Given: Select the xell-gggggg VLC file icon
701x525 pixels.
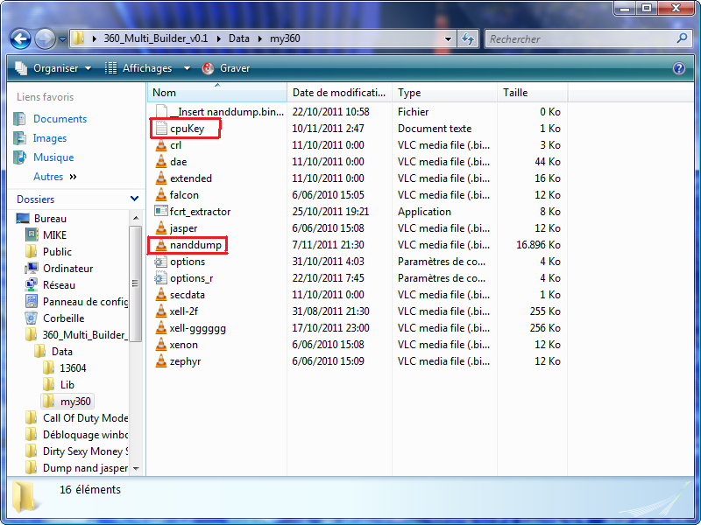Looking at the screenshot, I should click(x=161, y=328).
